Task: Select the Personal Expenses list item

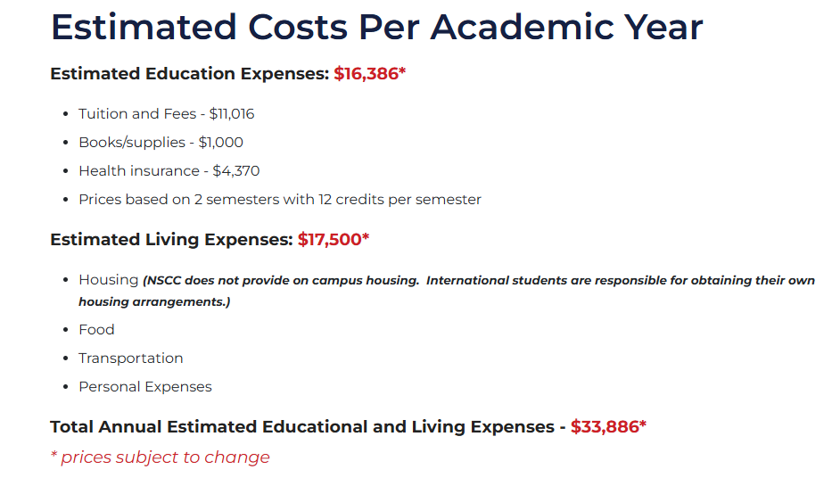Action: pos(144,387)
